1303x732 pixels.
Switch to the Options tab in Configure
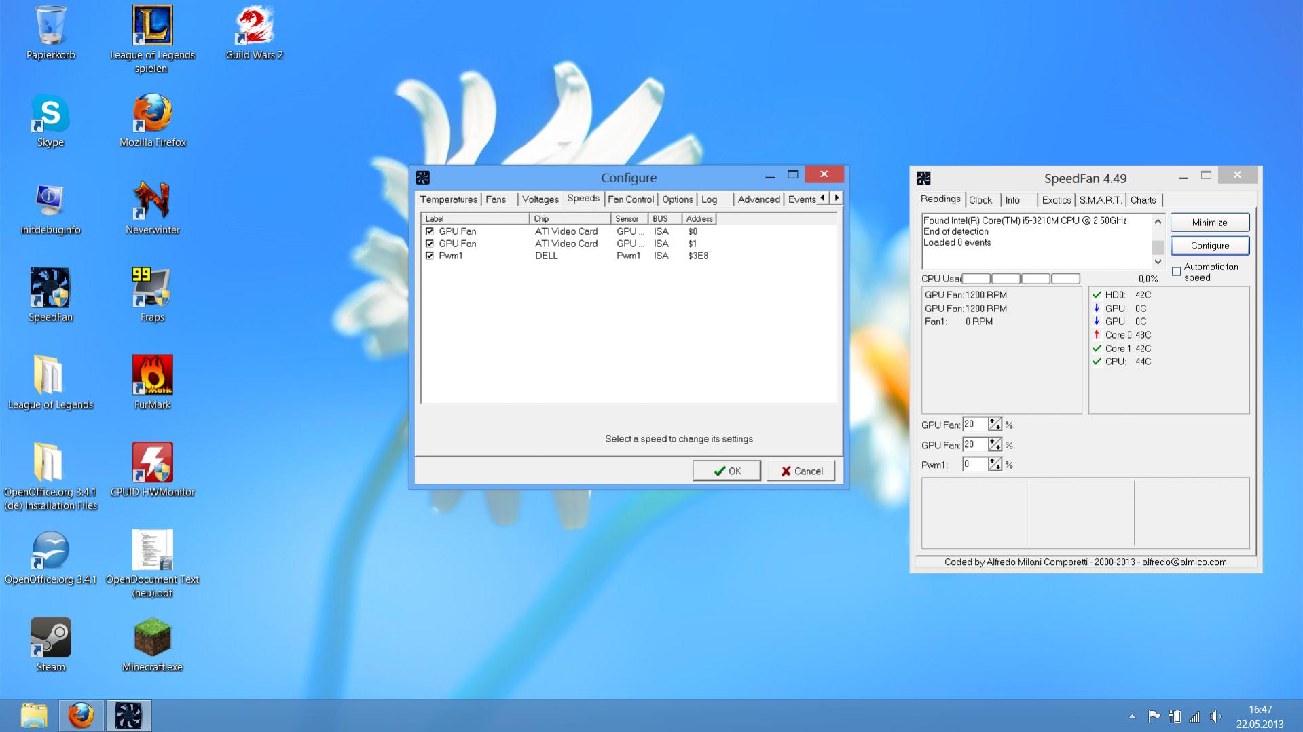coord(678,199)
